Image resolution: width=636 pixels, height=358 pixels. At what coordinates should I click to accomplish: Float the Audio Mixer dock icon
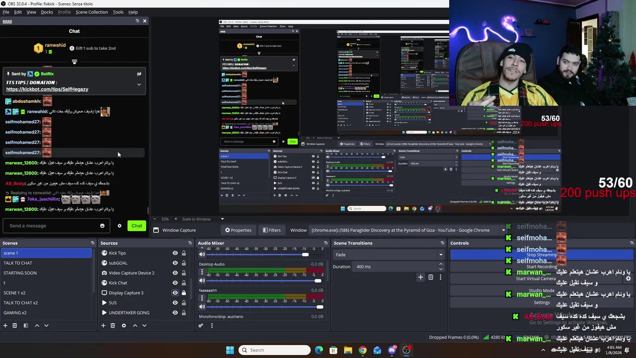[326, 243]
